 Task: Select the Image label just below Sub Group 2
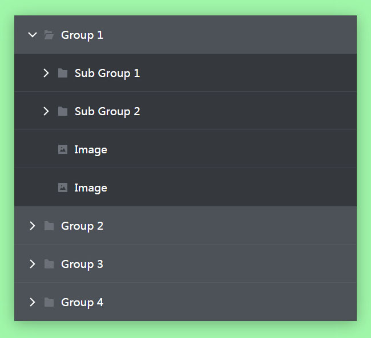(91, 149)
